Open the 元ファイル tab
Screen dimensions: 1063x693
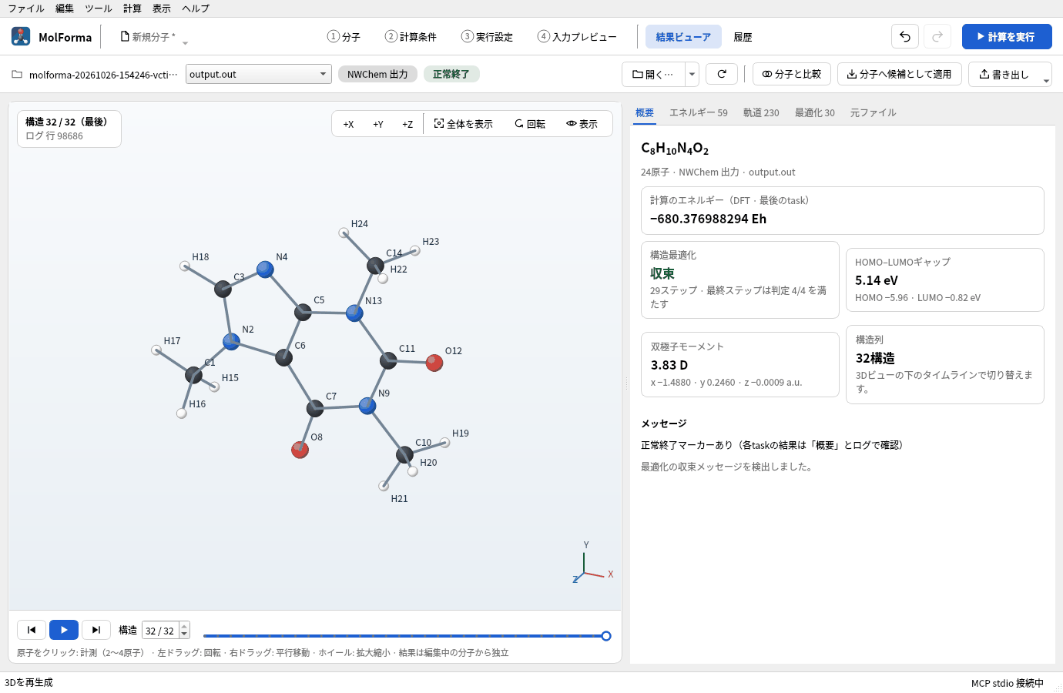coord(874,112)
